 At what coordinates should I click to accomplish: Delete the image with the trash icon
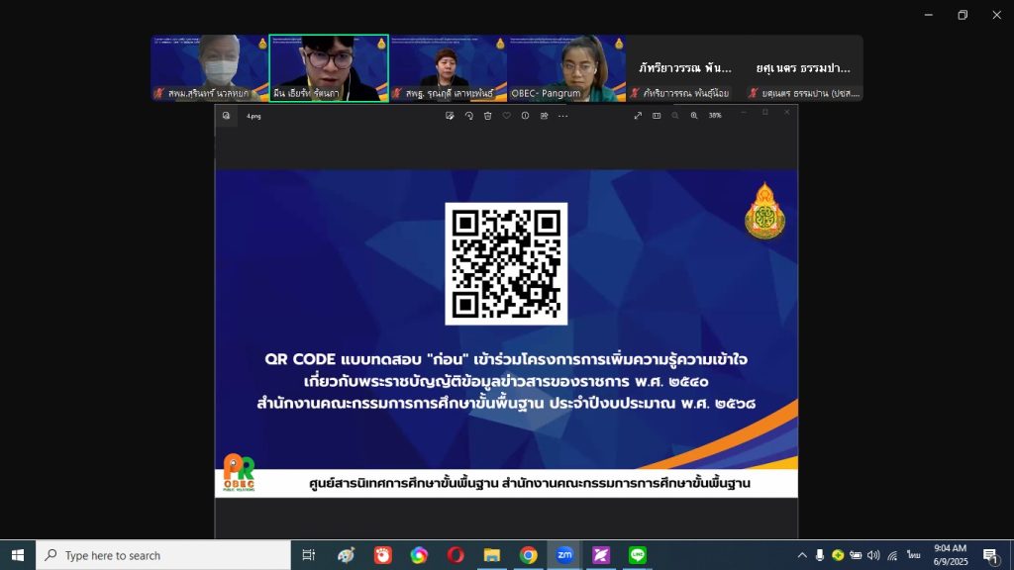pos(487,116)
